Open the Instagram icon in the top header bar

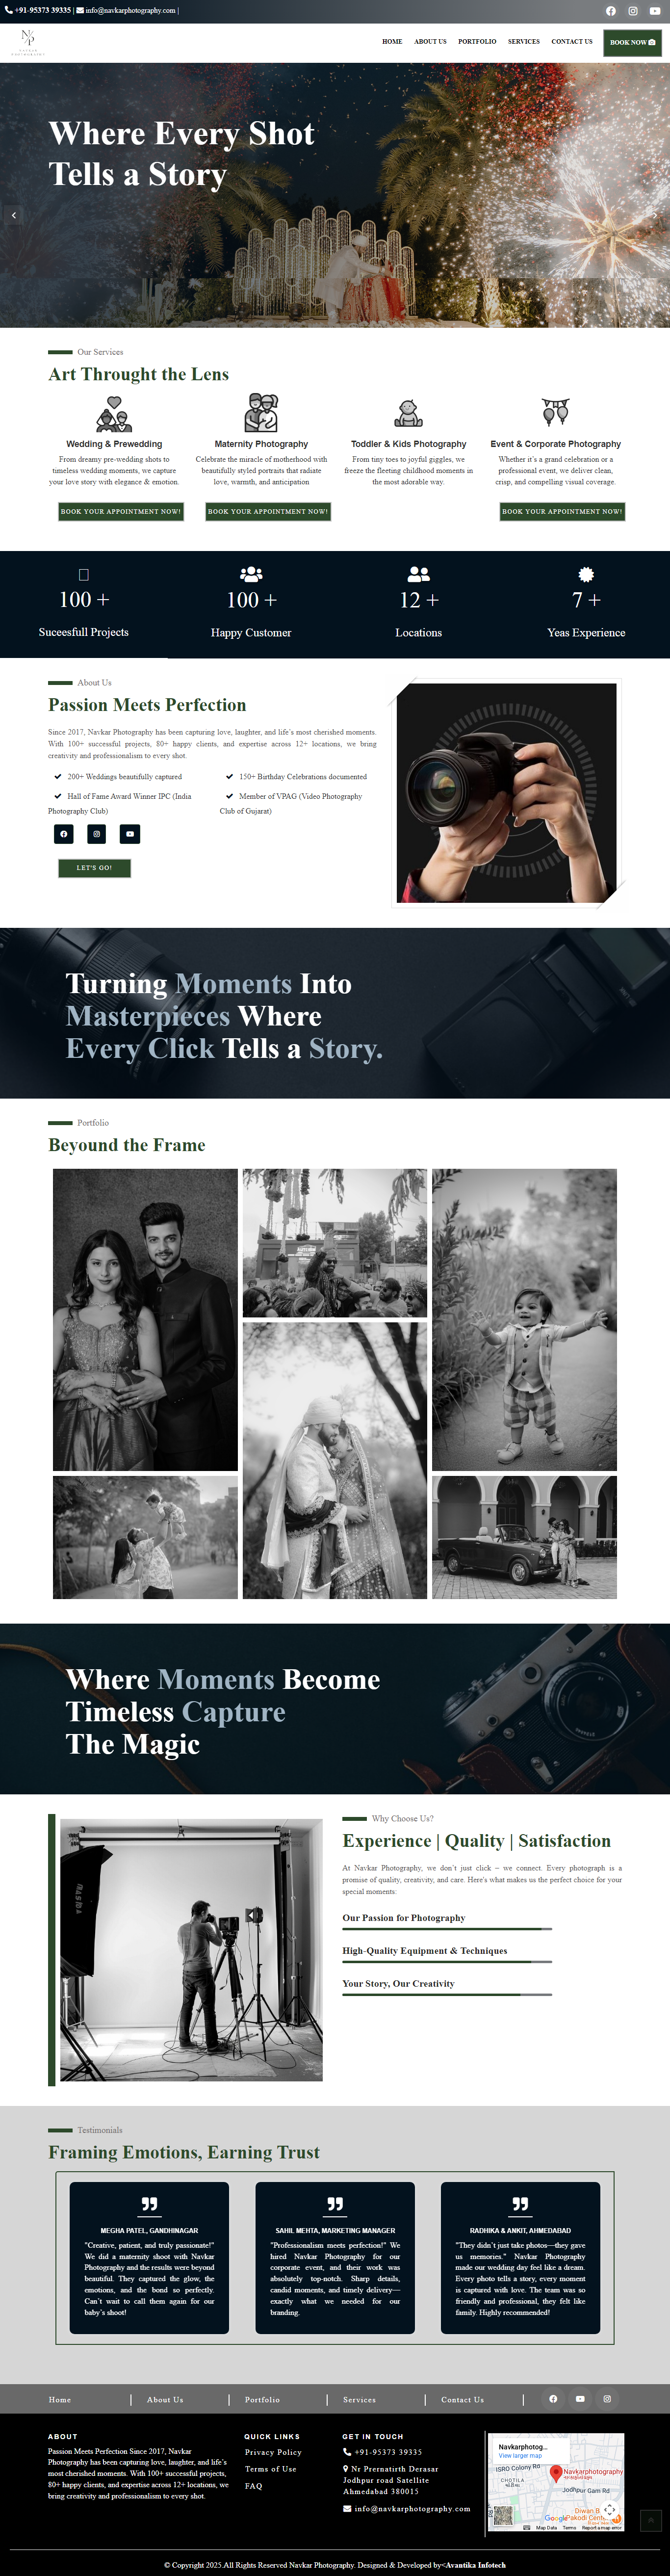click(x=633, y=11)
